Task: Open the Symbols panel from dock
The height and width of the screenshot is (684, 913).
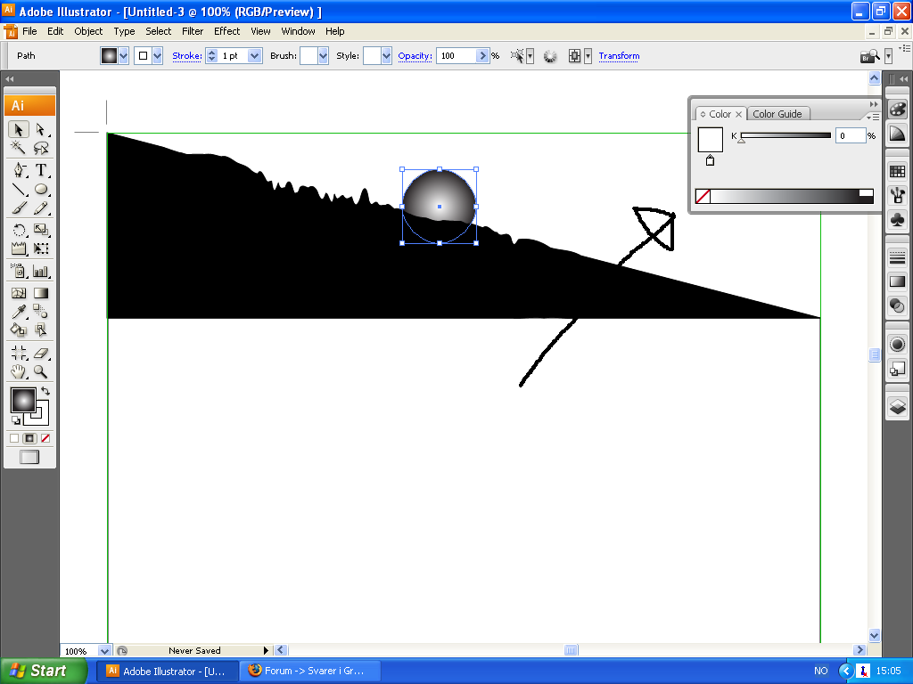Action: point(897,219)
